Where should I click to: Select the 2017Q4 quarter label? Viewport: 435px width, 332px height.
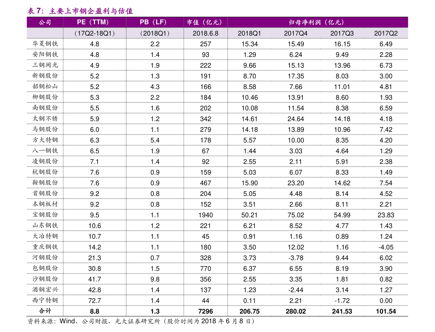(295, 33)
